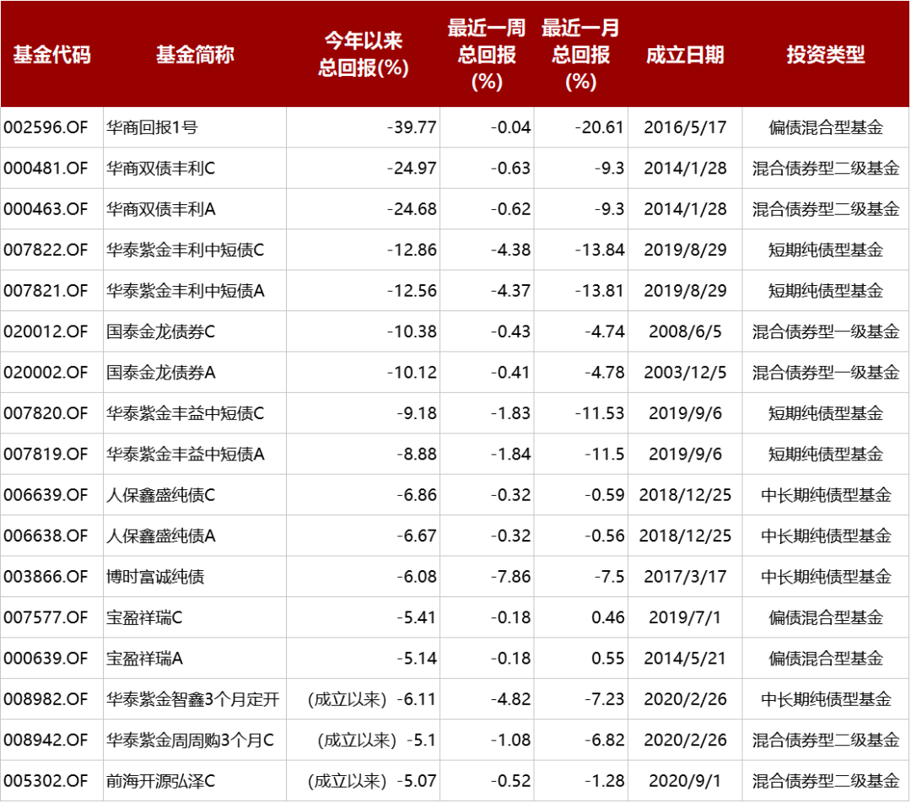Click the value -39.77
This screenshot has width=911, height=803.
[x=412, y=127]
